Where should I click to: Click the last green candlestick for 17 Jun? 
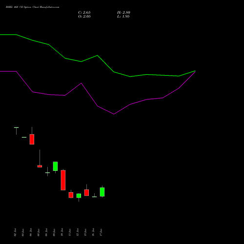point(102,192)
